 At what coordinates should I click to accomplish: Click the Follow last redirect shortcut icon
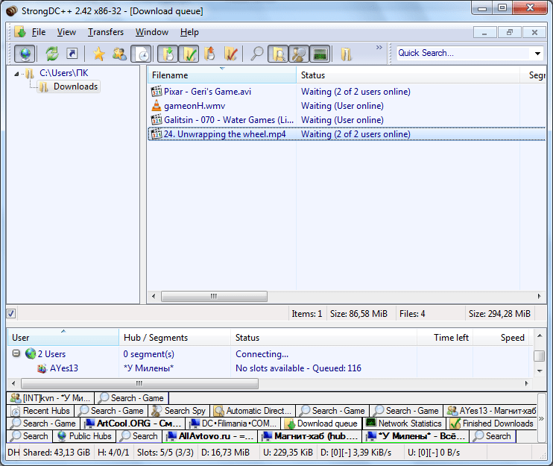click(x=72, y=54)
